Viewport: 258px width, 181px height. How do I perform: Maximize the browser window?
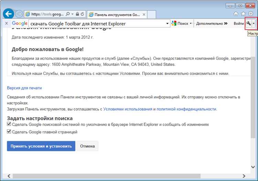pyautogui.click(x=240, y=6)
